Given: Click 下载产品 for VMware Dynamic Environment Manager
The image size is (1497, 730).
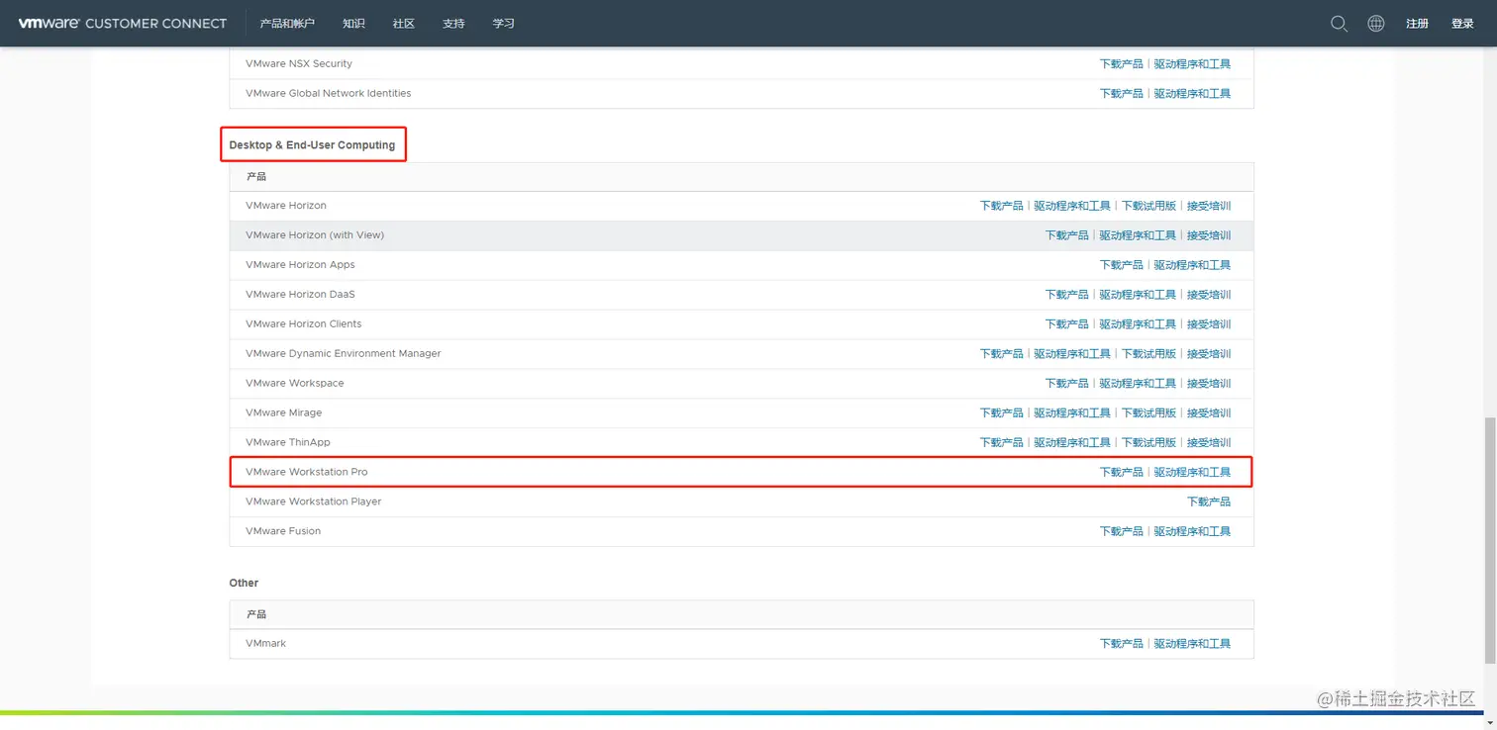Looking at the screenshot, I should (x=1001, y=353).
